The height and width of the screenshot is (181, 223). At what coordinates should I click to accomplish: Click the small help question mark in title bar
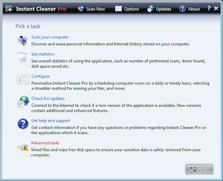[x=209, y=9]
